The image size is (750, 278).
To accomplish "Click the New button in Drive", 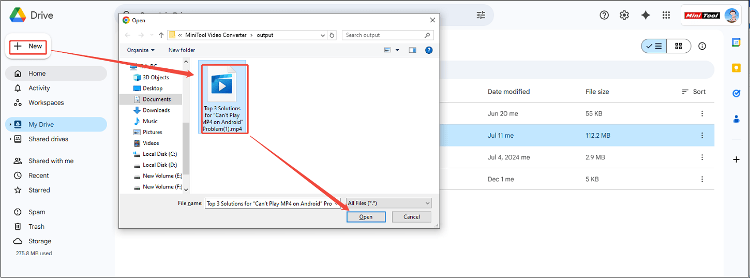I will (28, 47).
